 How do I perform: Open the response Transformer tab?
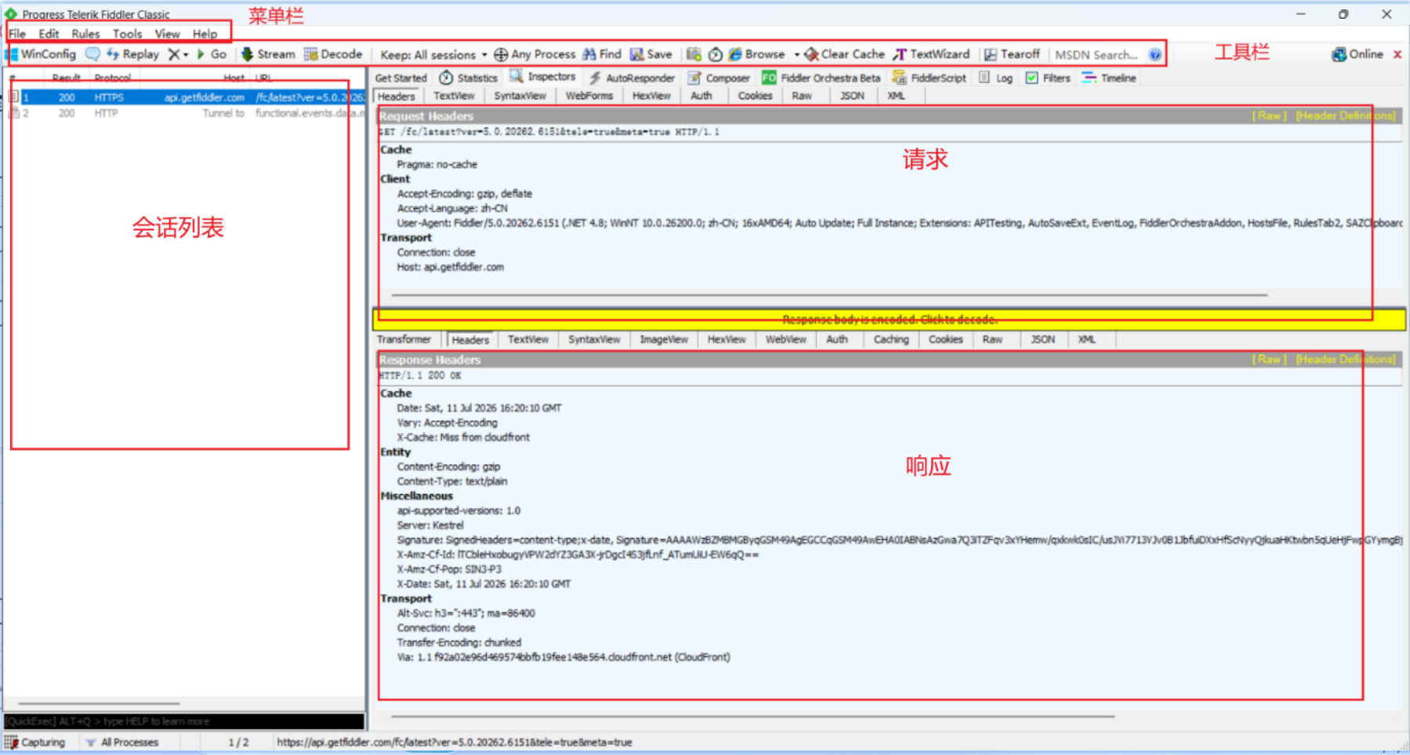(404, 339)
